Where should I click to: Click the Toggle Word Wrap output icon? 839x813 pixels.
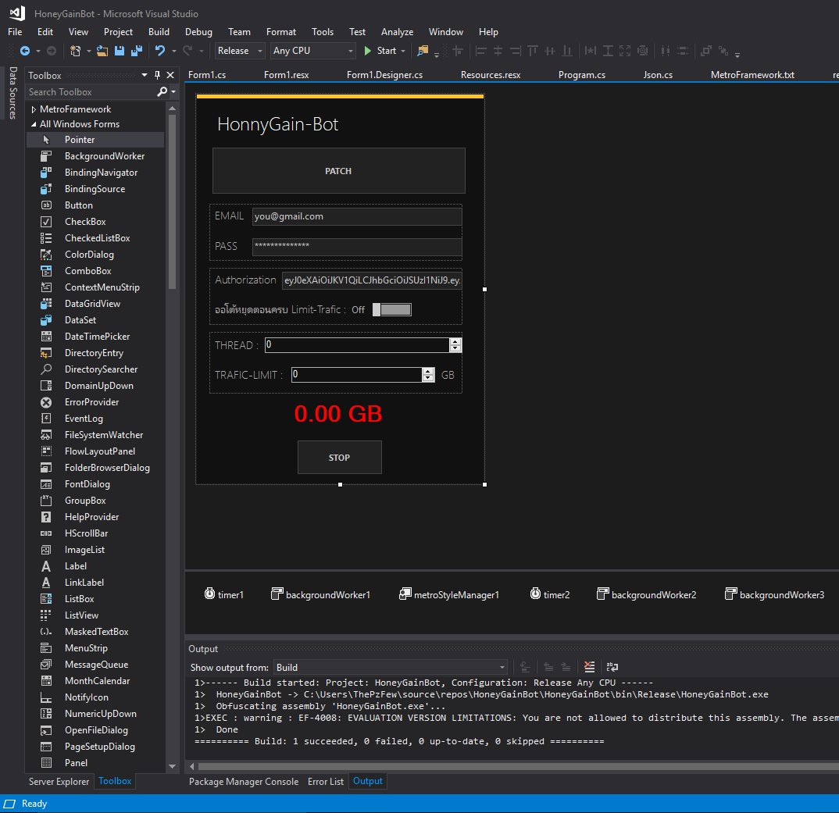coord(612,667)
